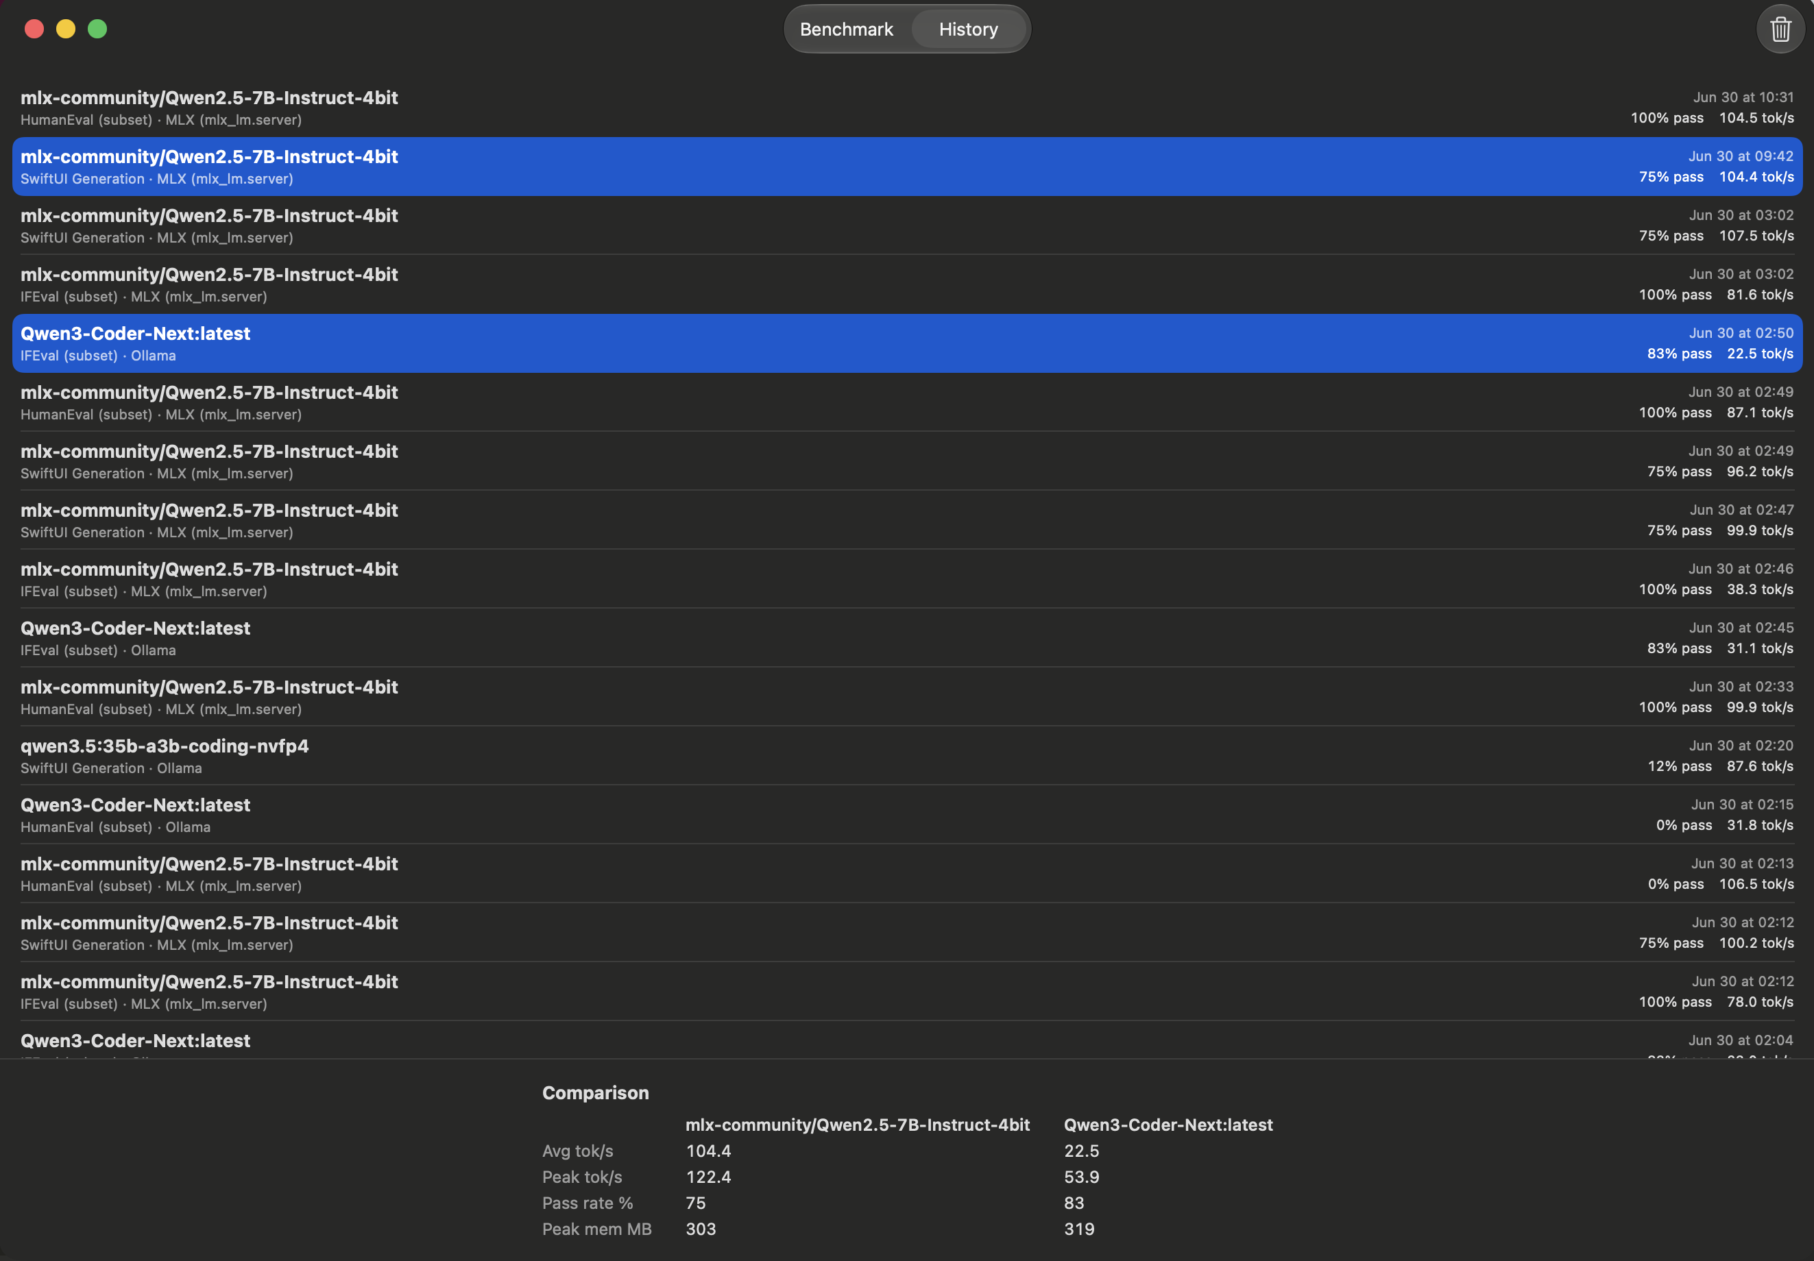
Task: Select the qwen3.5:35b-a3b-coding-nvfp4 run
Action: pyautogui.click(x=907, y=756)
